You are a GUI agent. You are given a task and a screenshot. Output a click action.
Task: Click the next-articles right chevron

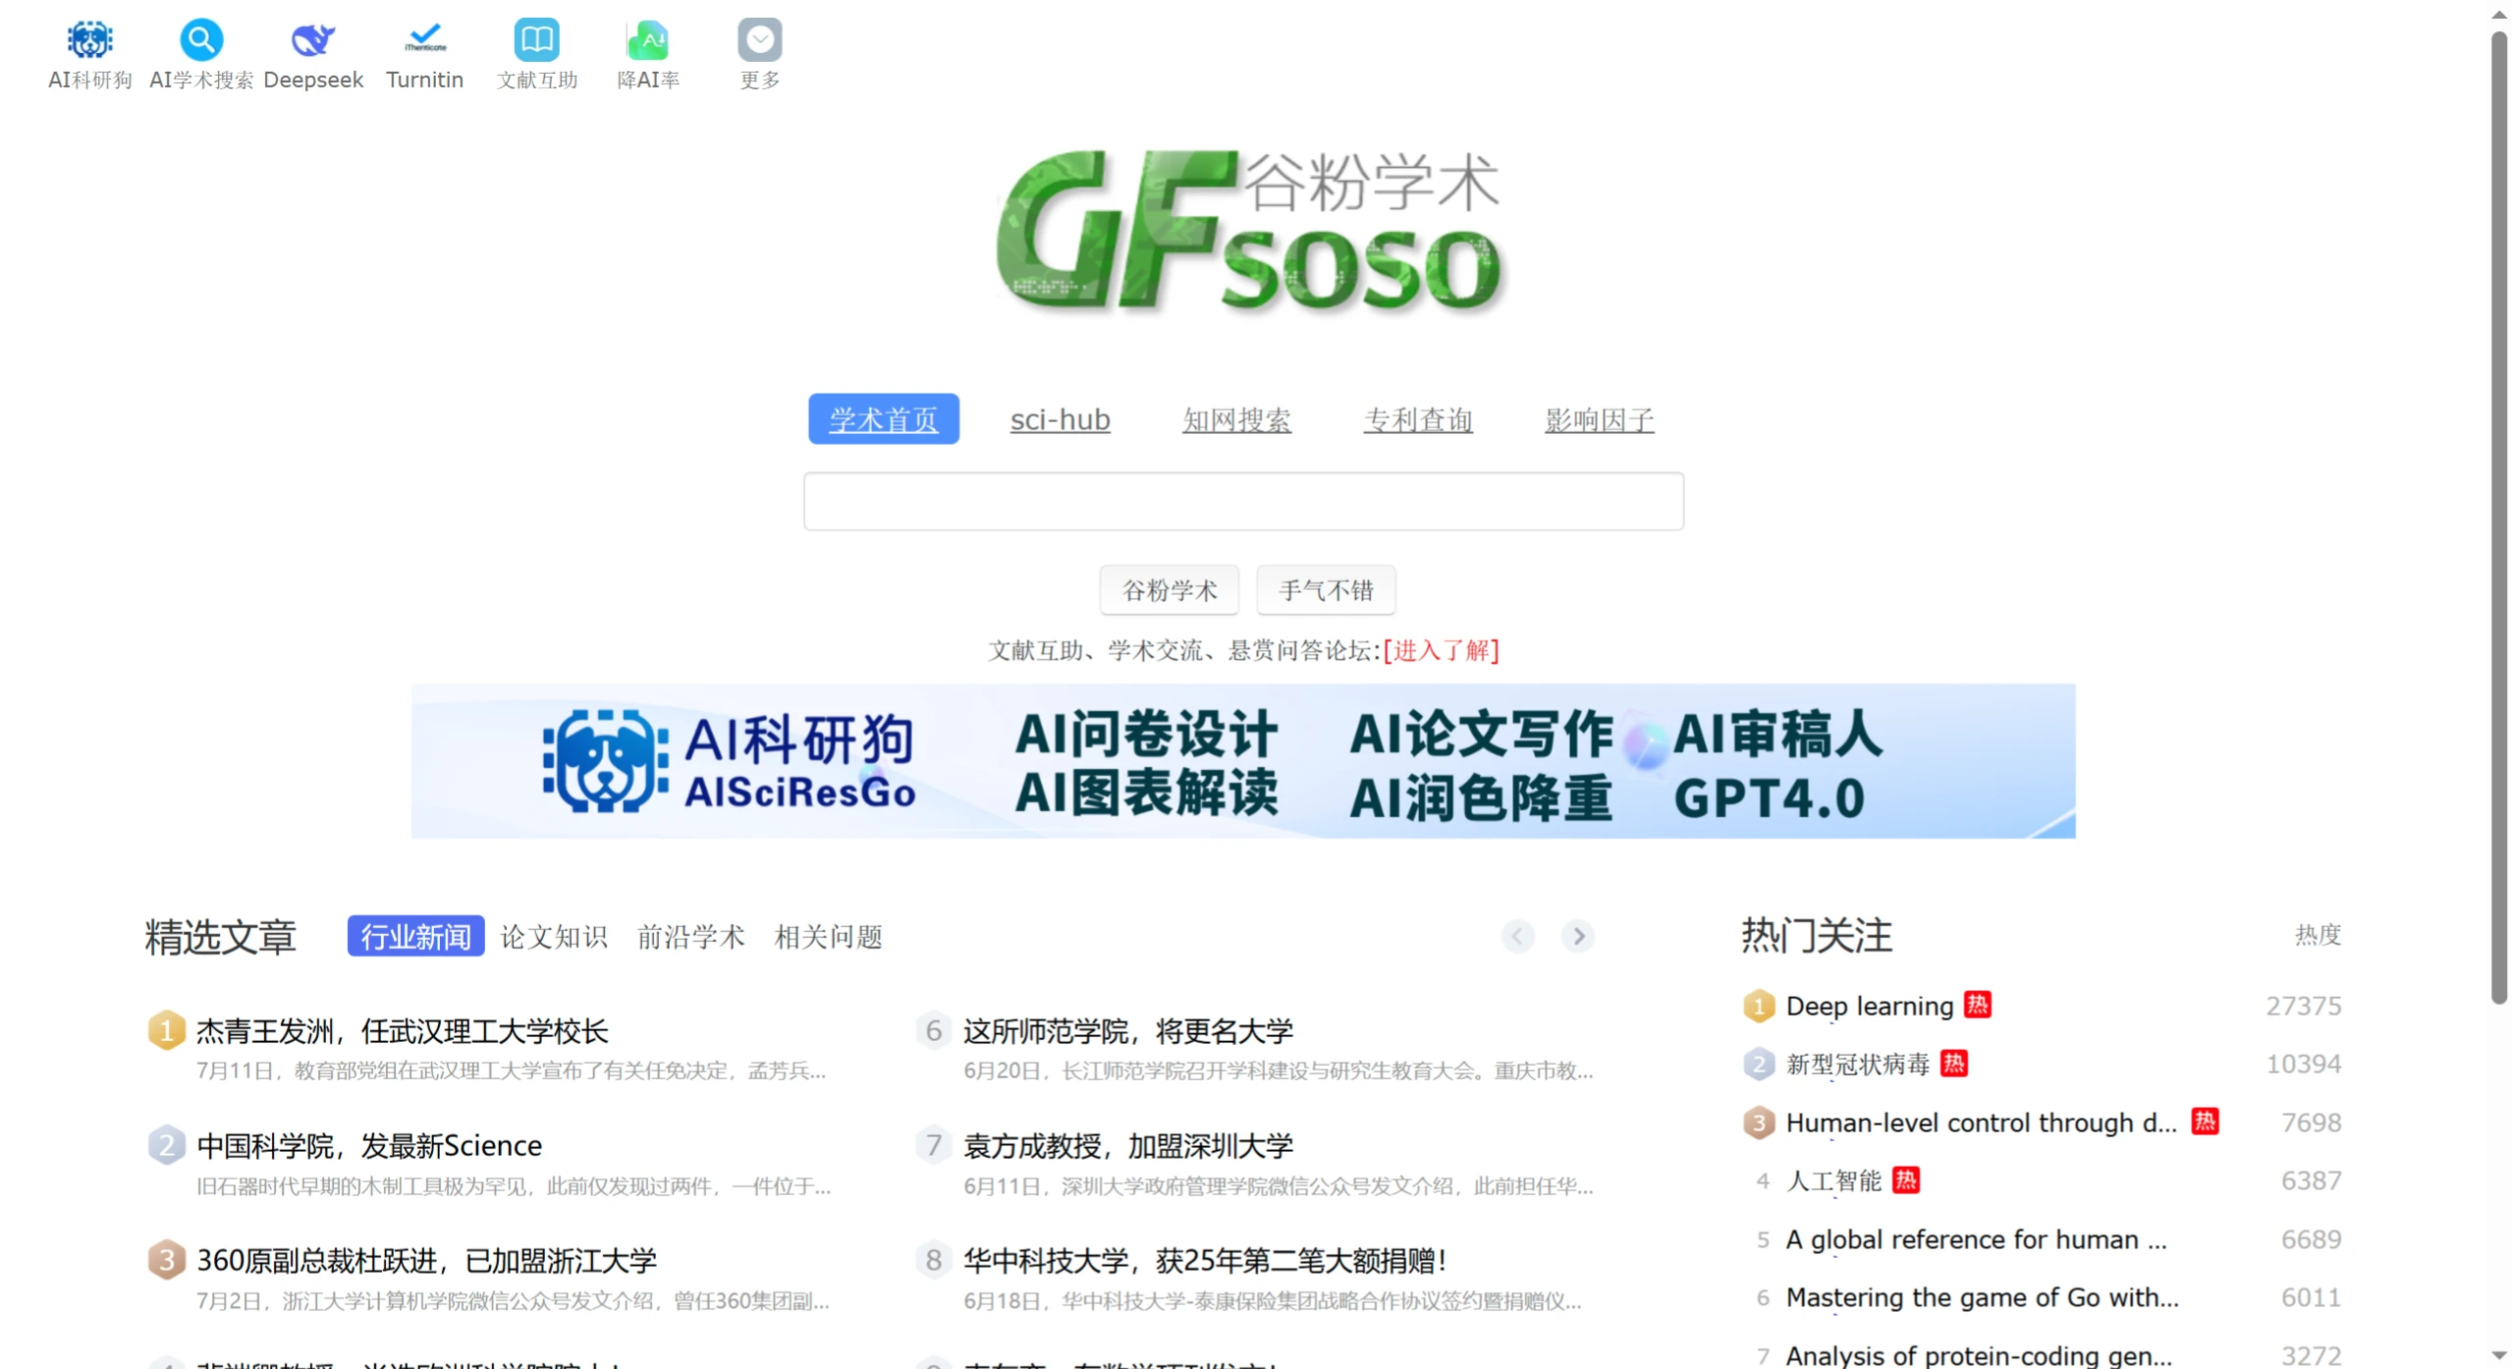(1578, 936)
